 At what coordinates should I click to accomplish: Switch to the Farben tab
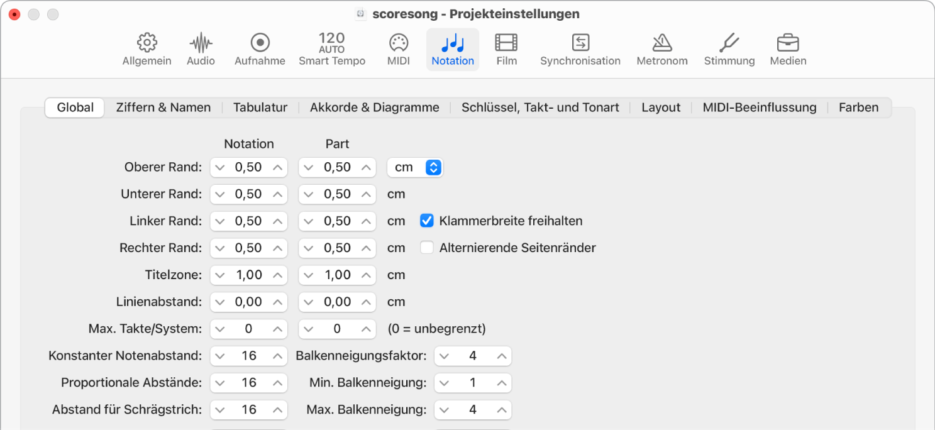tap(858, 107)
